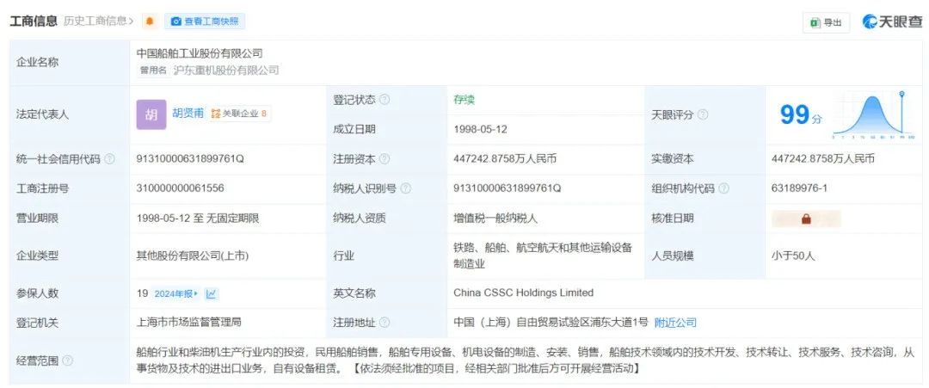Click help icon beside 登记状态
Image resolution: width=929 pixels, height=388 pixels.
(385, 100)
